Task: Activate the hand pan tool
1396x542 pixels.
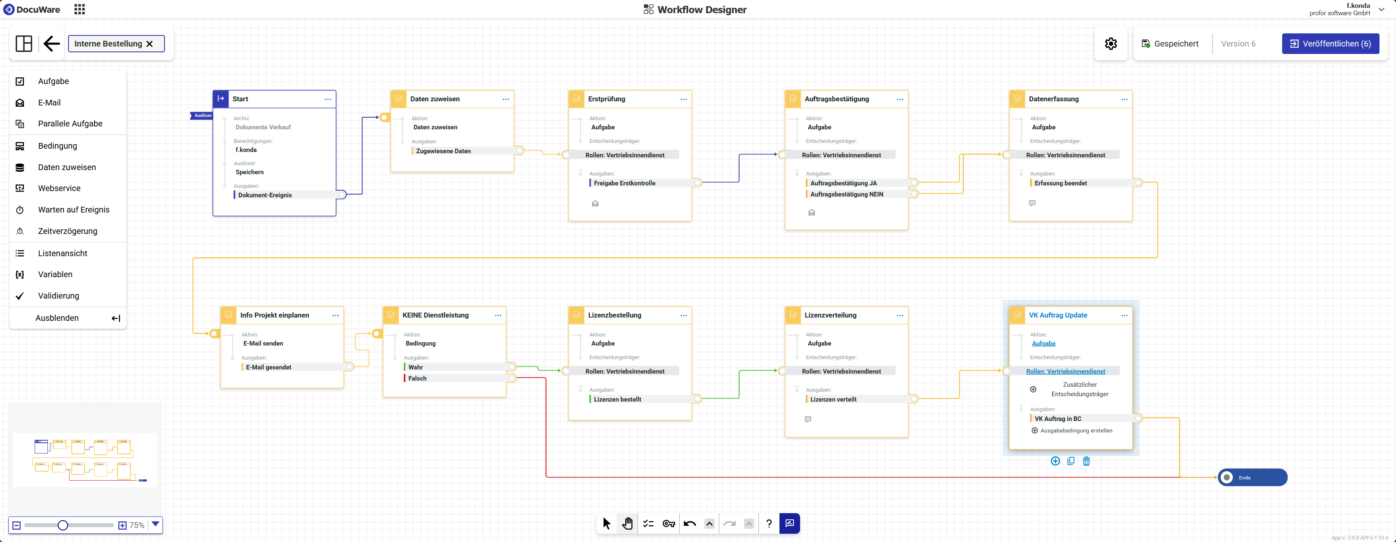Action: click(x=627, y=523)
